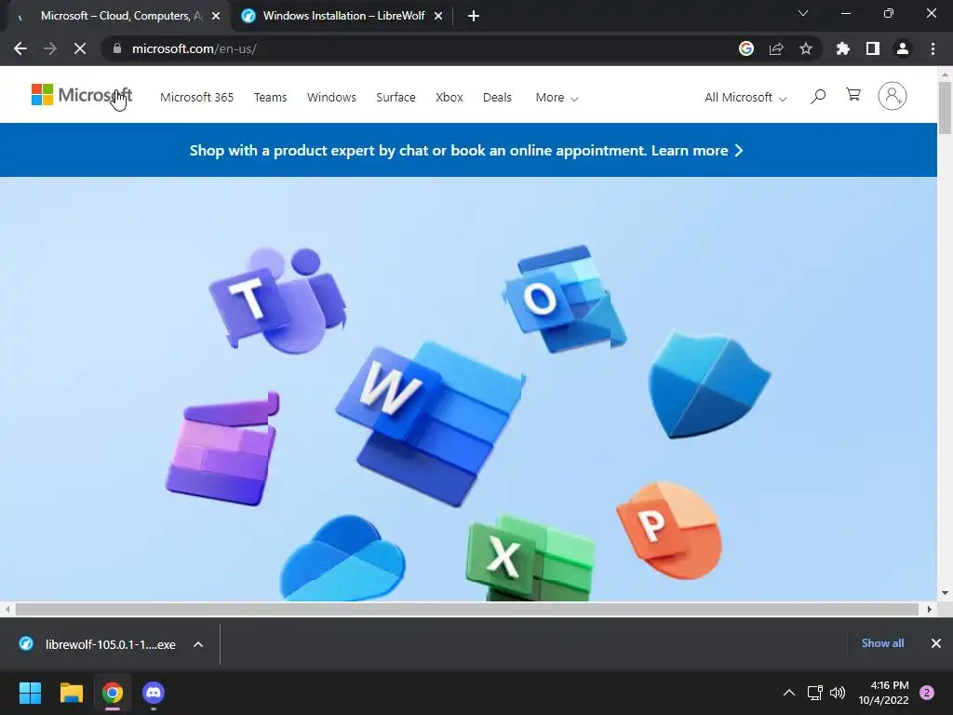Open the Chrome three-dot menu
953x715 pixels.
[933, 48]
